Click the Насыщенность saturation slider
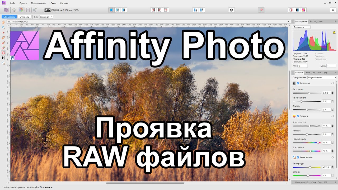338x190 pixels. pyautogui.click(x=307, y=143)
